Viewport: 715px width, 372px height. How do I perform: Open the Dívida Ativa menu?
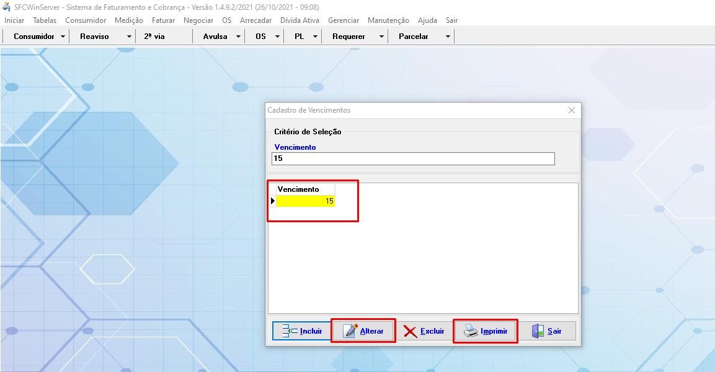[300, 20]
